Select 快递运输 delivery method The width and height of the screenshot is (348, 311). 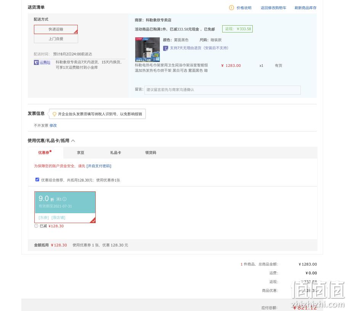56,29
